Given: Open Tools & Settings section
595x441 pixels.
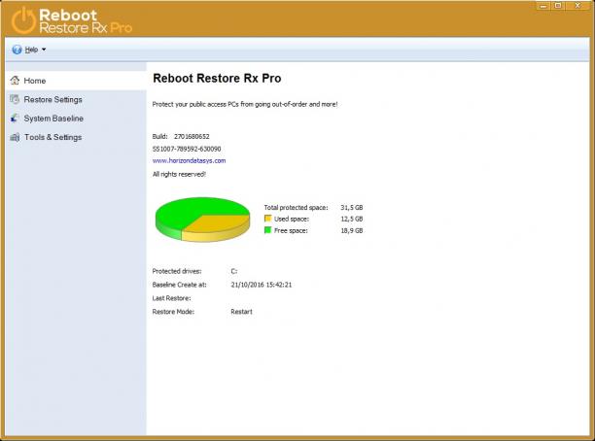Looking at the screenshot, I should (76, 137).
